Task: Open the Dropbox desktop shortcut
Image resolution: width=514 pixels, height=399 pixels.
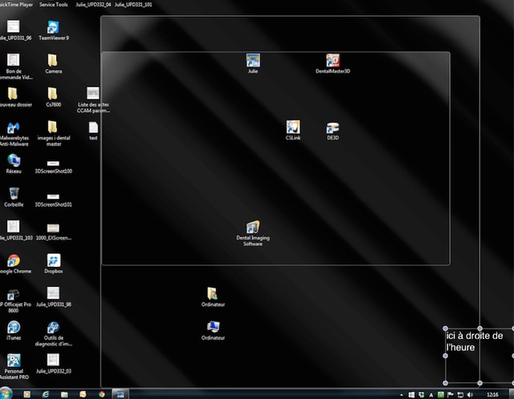Action: [53, 261]
